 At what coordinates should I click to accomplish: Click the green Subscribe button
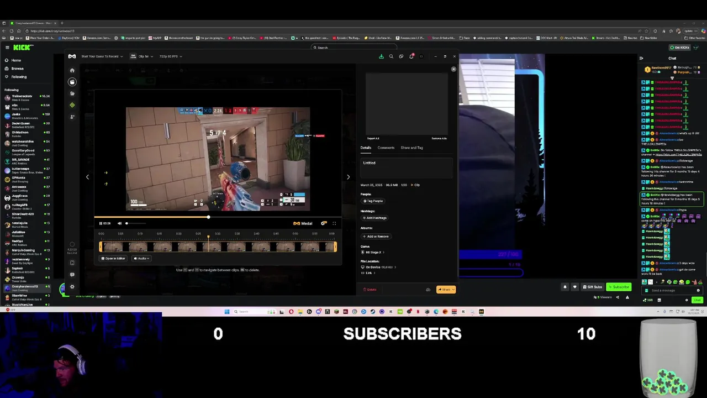(619, 287)
